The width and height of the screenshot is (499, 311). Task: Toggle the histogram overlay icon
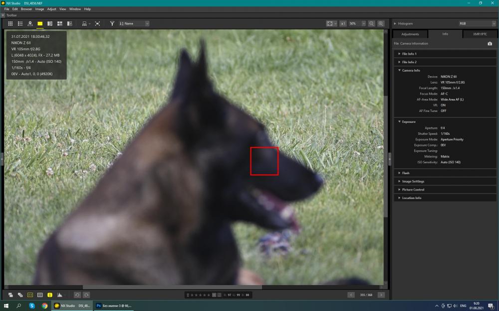(59, 295)
